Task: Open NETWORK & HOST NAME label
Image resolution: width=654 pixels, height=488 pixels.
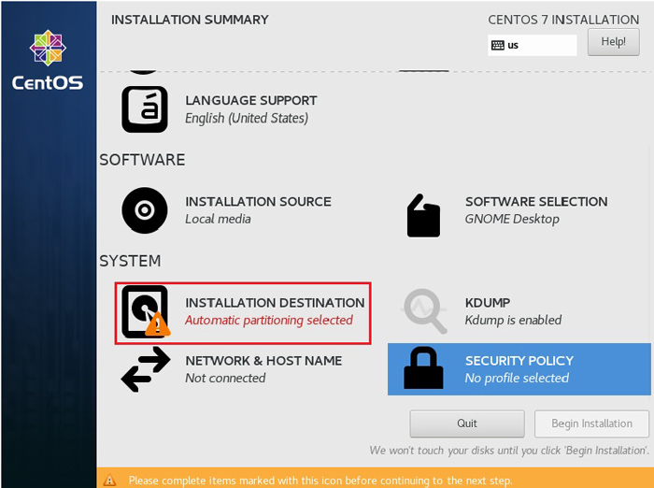Action: [263, 361]
